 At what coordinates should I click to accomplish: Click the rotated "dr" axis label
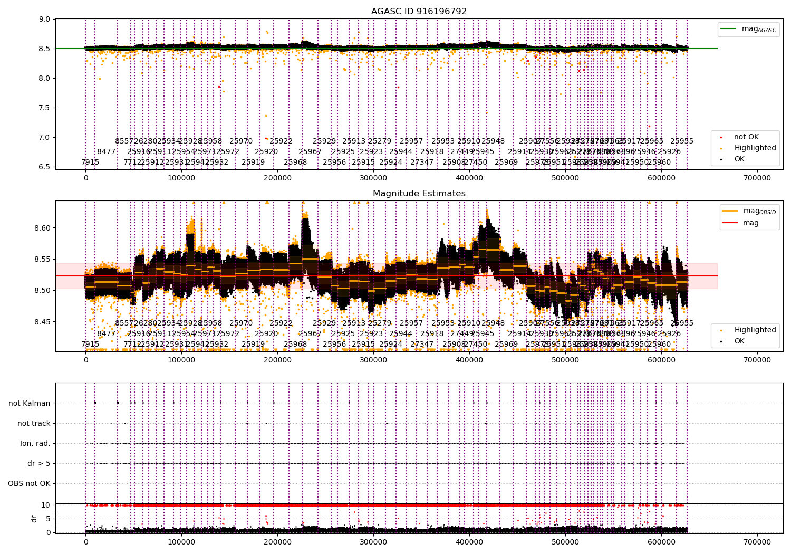click(x=34, y=519)
